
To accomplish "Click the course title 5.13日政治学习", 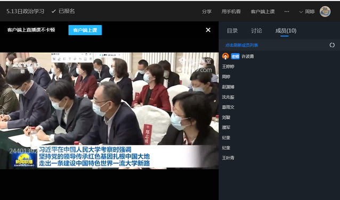I will [26, 11].
